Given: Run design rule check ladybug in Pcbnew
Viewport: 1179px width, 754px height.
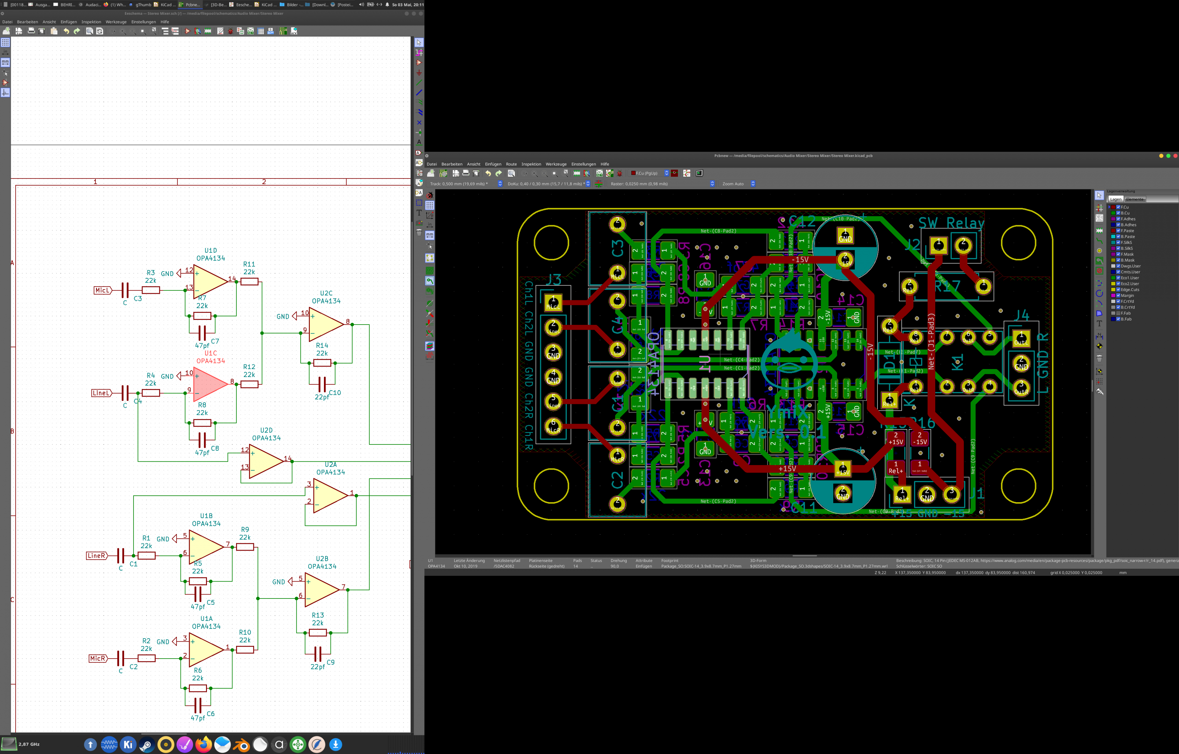Looking at the screenshot, I should pyautogui.click(x=619, y=173).
